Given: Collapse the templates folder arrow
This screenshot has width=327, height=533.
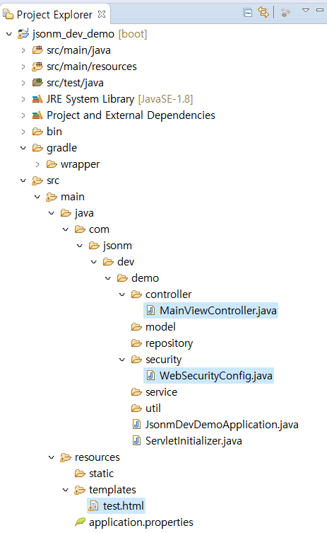Looking at the screenshot, I should click(66, 490).
